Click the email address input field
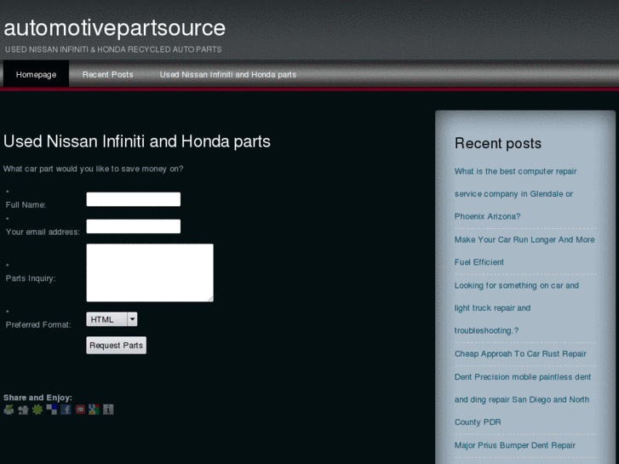 (x=134, y=226)
